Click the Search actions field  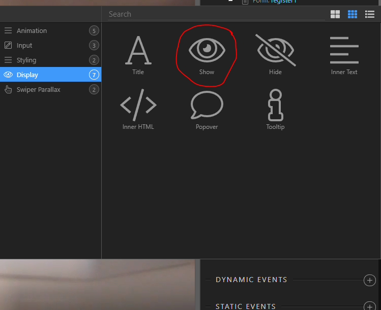[x=216, y=14]
